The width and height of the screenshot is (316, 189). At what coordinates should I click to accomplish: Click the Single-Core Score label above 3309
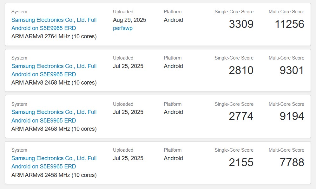click(234, 12)
